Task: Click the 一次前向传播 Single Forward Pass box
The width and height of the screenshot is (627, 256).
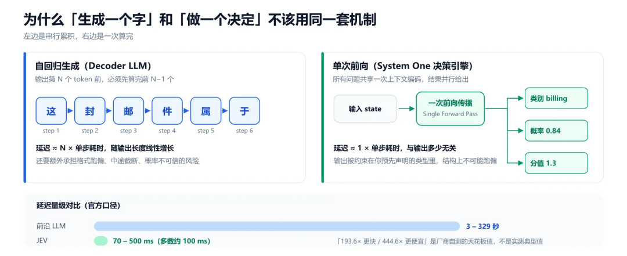Action: click(x=451, y=109)
